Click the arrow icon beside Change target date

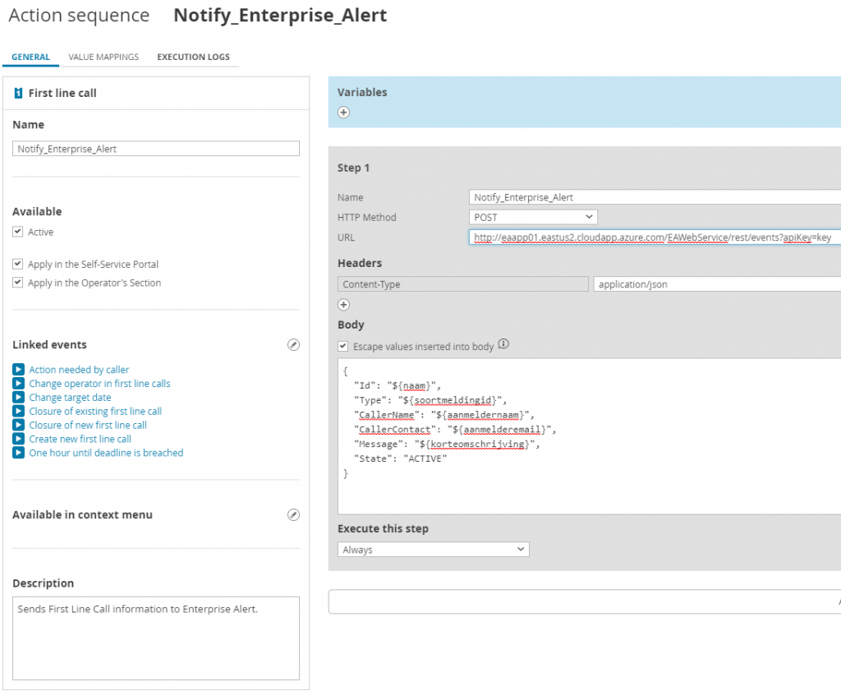tap(18, 397)
